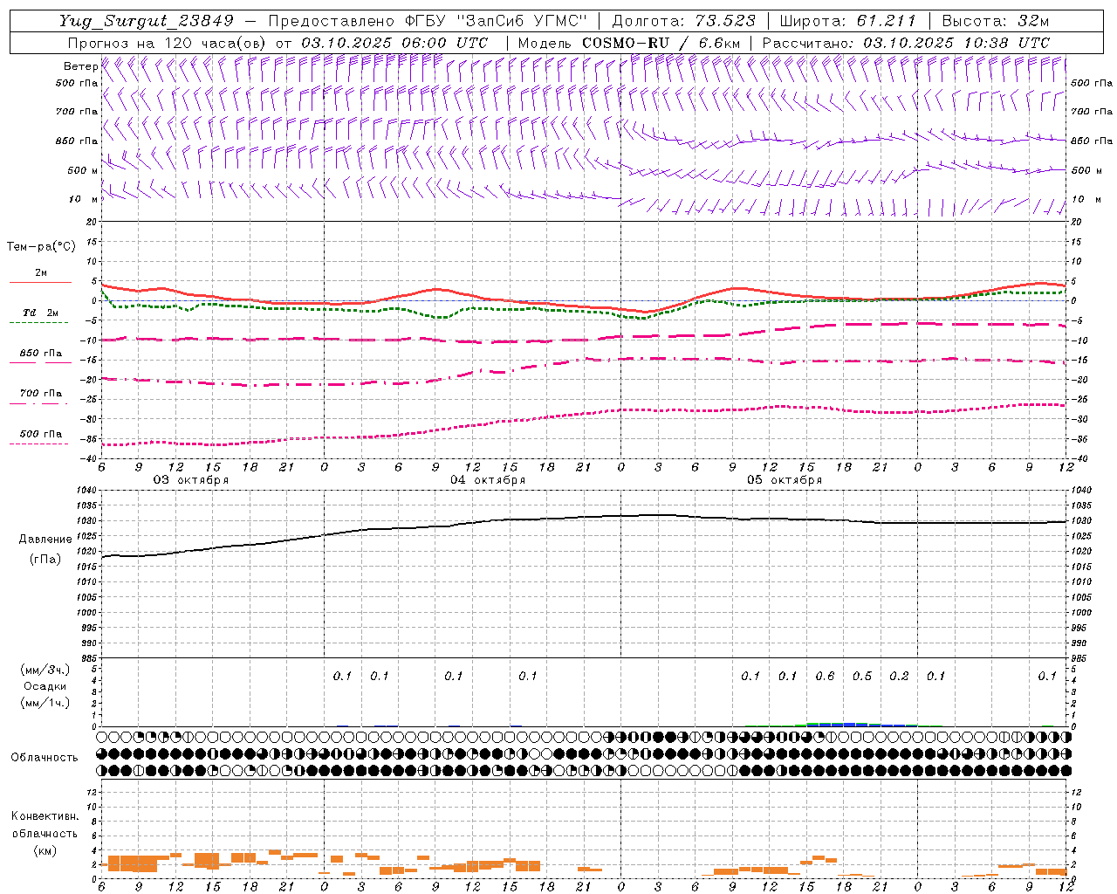Click the "(км)" unit under convective cloudiness
This screenshot has height=894, width=1117.
point(45,850)
